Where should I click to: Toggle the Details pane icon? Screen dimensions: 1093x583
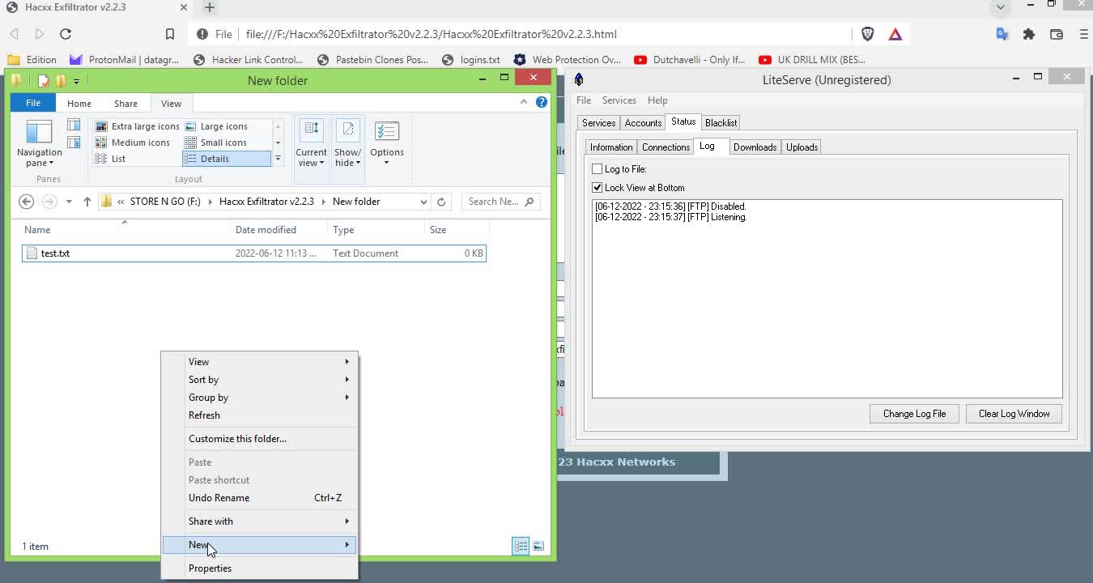[74, 143]
